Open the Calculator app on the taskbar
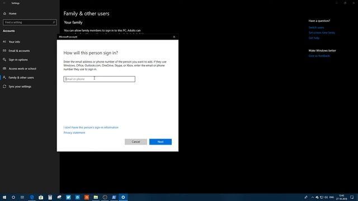 point(50,197)
